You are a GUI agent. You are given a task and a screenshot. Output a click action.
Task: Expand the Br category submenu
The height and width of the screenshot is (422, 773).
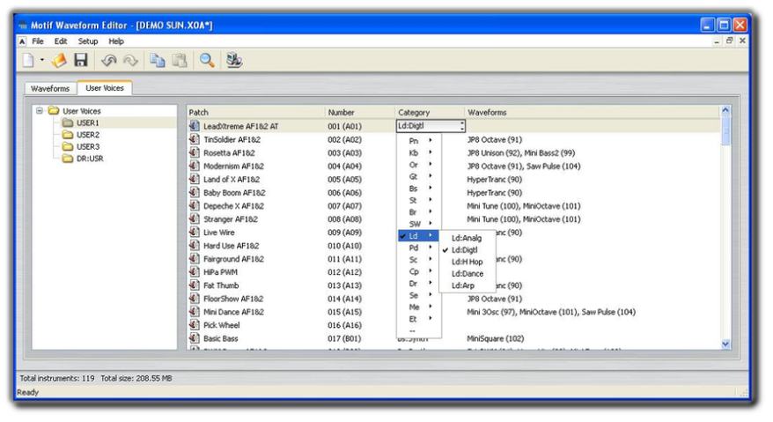point(419,211)
